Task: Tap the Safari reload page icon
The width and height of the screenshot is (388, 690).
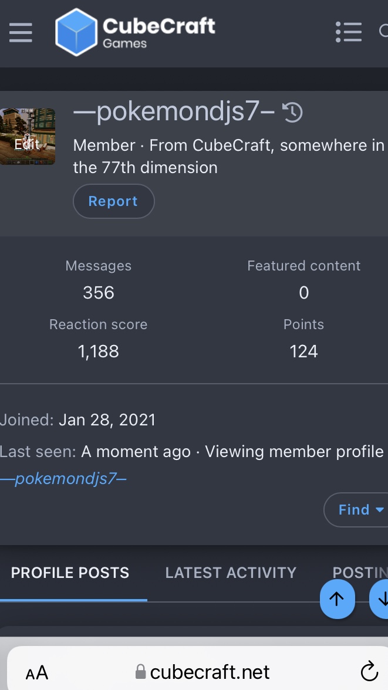Action: [x=369, y=671]
